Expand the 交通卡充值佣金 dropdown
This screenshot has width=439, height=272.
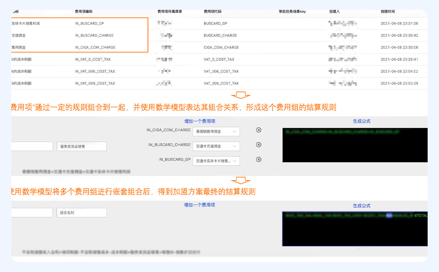[216, 146]
